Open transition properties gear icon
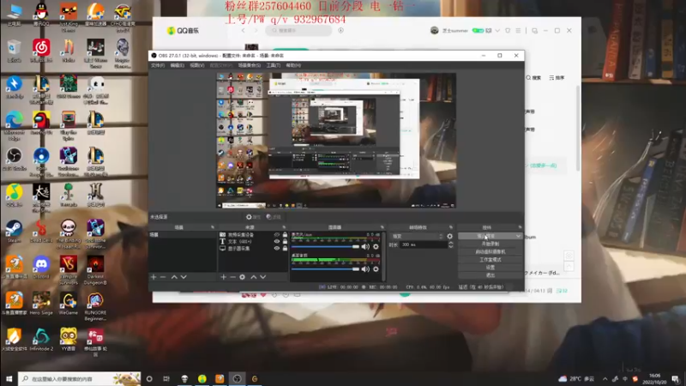This screenshot has height=386, width=686. 449,237
